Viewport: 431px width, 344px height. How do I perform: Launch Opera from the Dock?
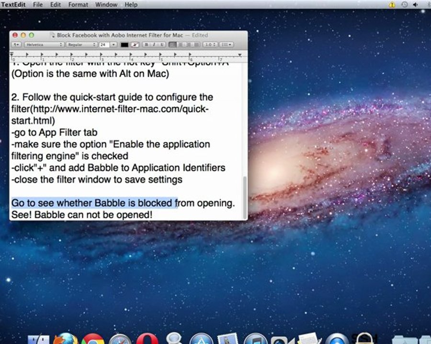[147, 339]
